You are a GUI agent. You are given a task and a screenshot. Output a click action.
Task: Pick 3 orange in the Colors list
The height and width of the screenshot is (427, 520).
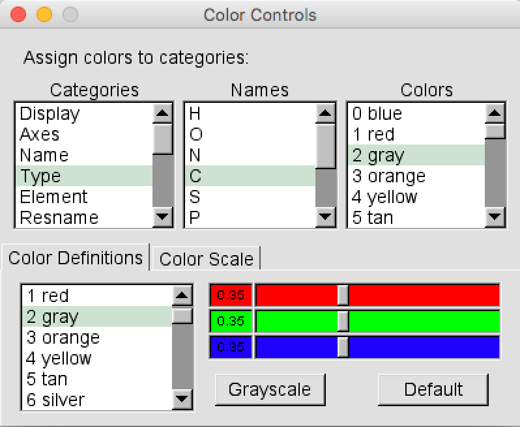coord(388,176)
